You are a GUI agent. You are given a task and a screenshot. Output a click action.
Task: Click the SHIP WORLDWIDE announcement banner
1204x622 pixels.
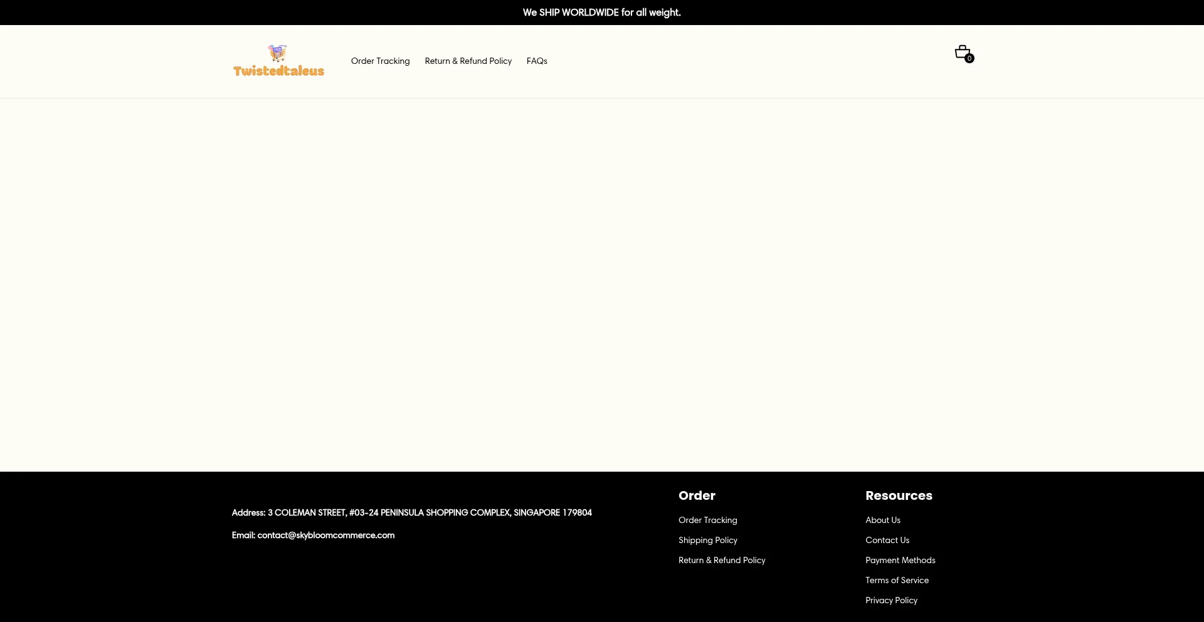(x=601, y=13)
